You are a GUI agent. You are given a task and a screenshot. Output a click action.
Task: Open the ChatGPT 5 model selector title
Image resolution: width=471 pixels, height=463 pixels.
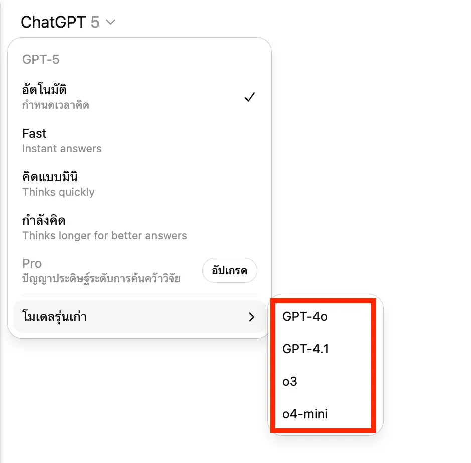pyautogui.click(x=60, y=22)
